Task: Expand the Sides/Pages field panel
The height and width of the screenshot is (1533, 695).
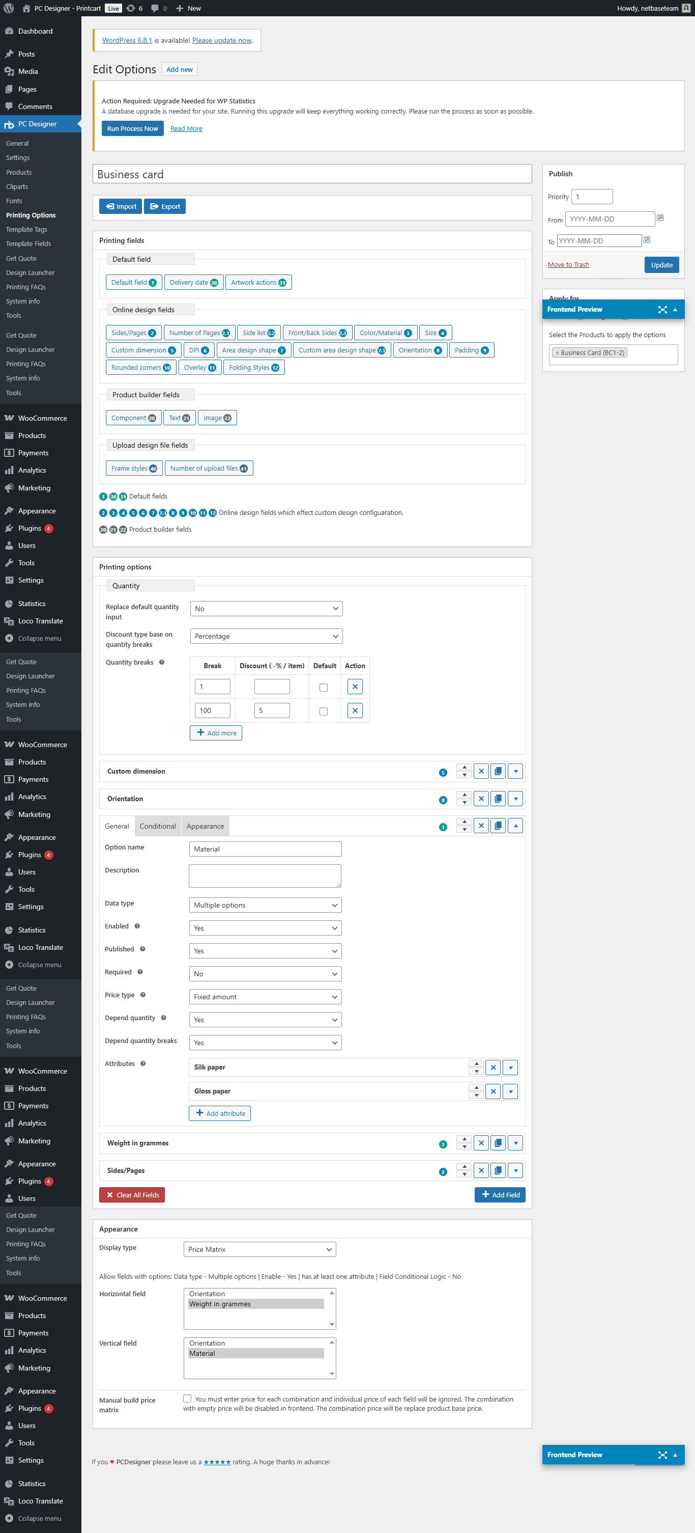Action: [515, 1170]
